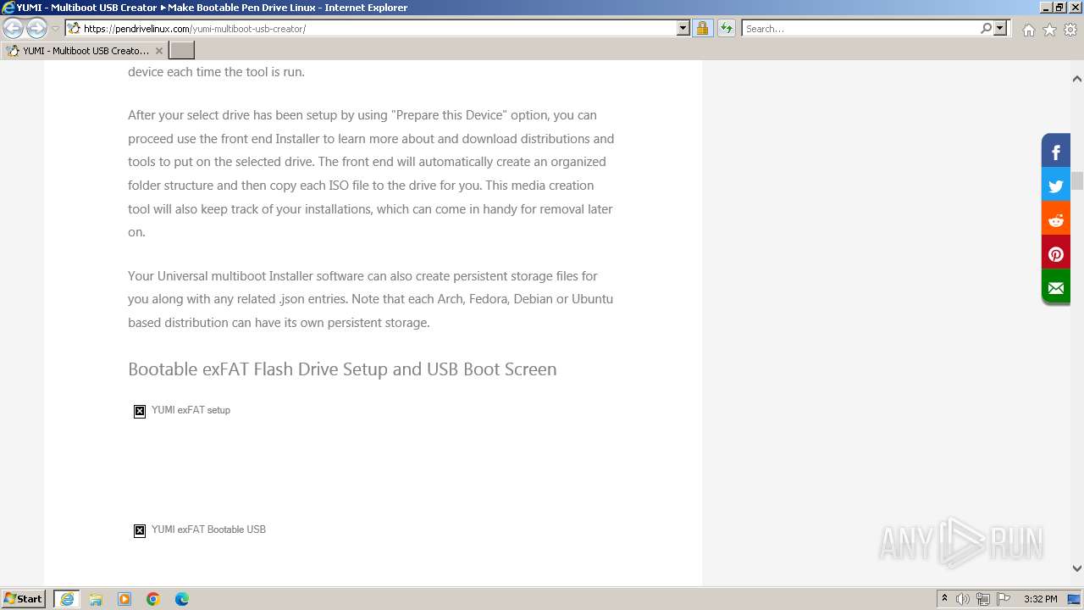Open the Home page icon
This screenshot has width=1084, height=610.
click(1028, 30)
